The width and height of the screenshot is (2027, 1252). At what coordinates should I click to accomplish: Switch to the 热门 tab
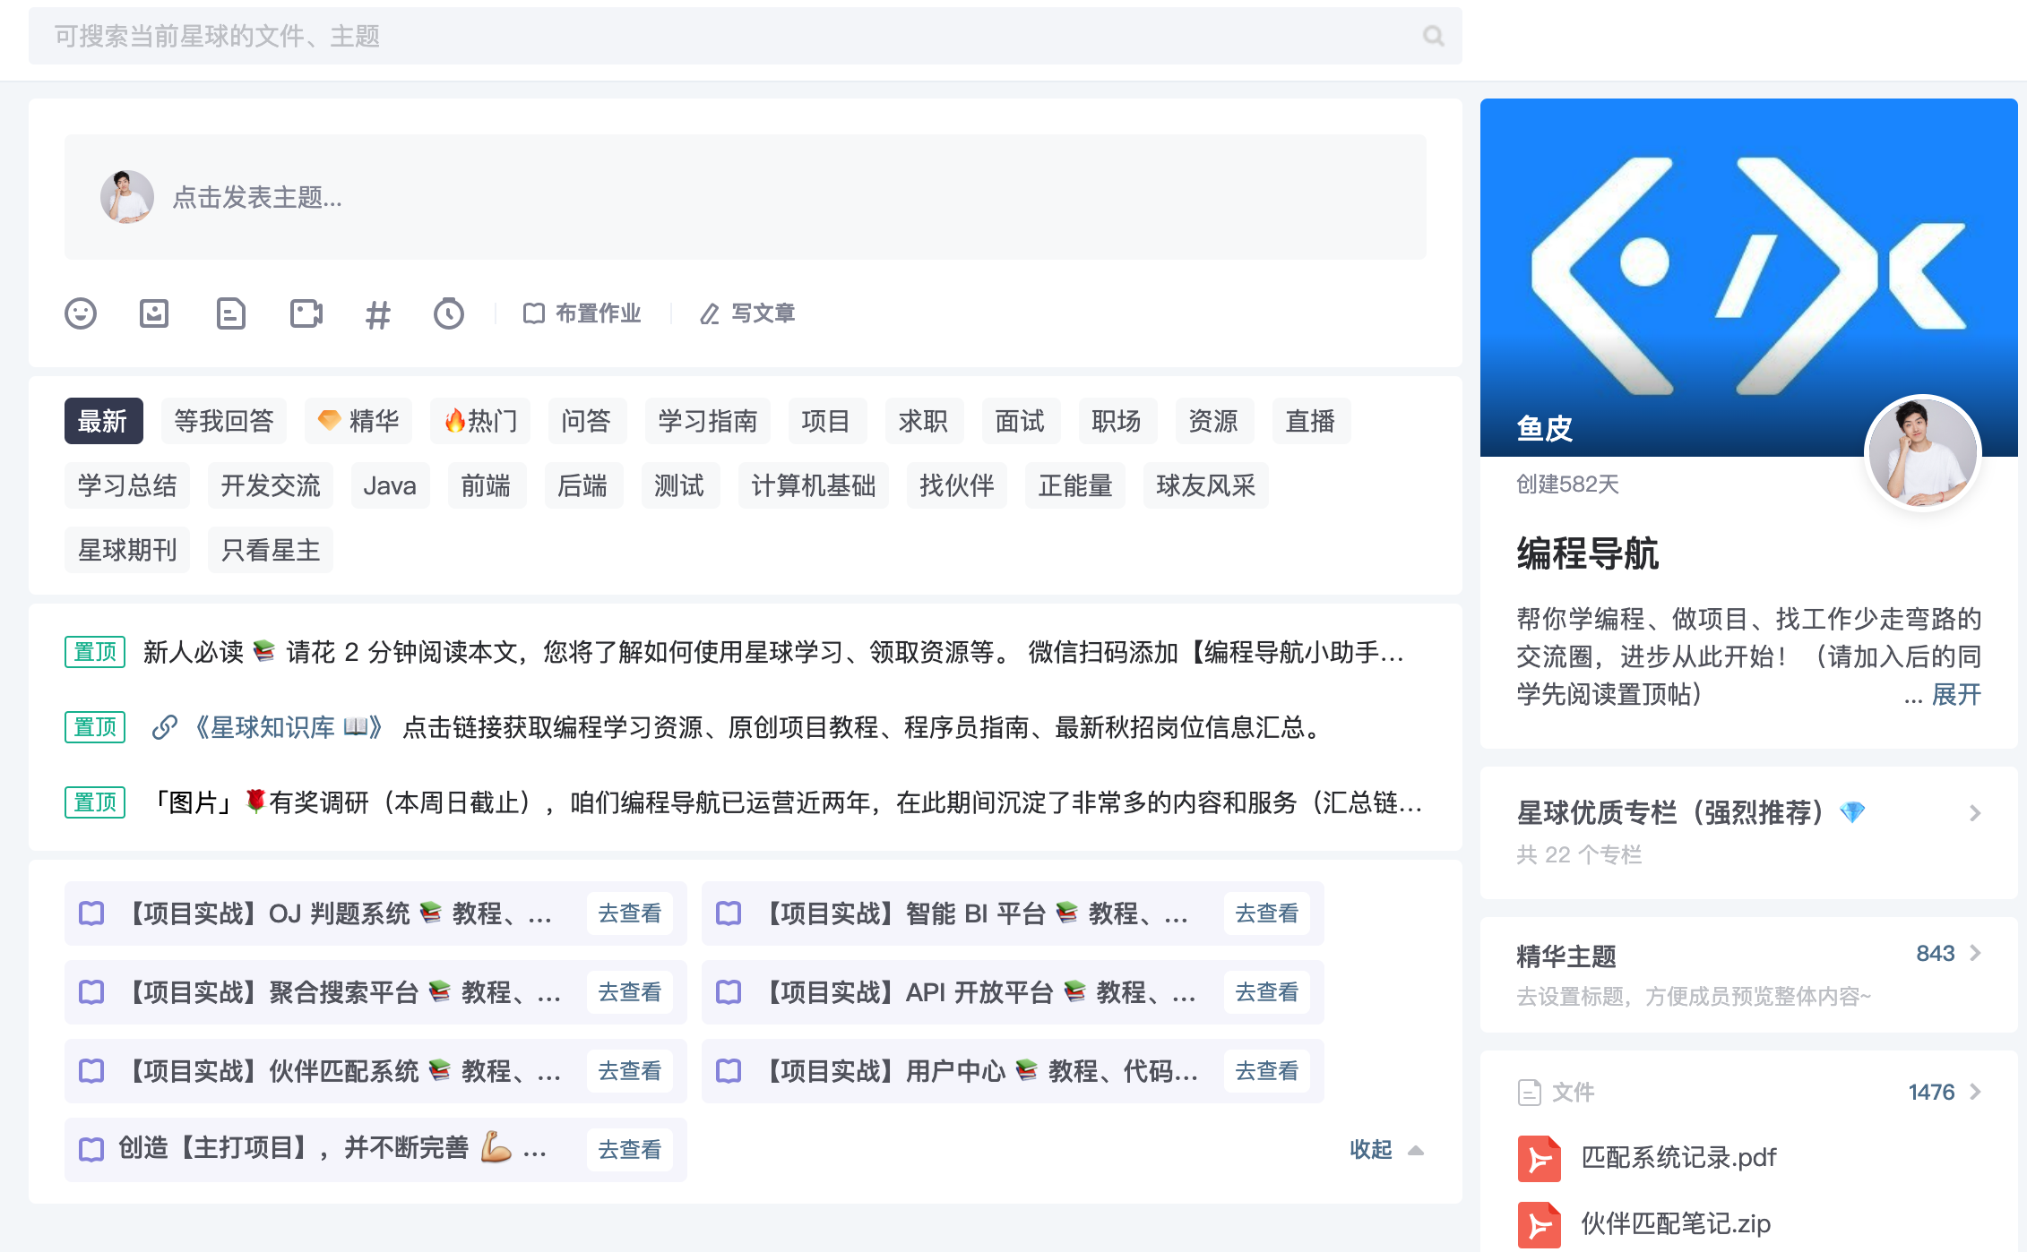(x=480, y=420)
